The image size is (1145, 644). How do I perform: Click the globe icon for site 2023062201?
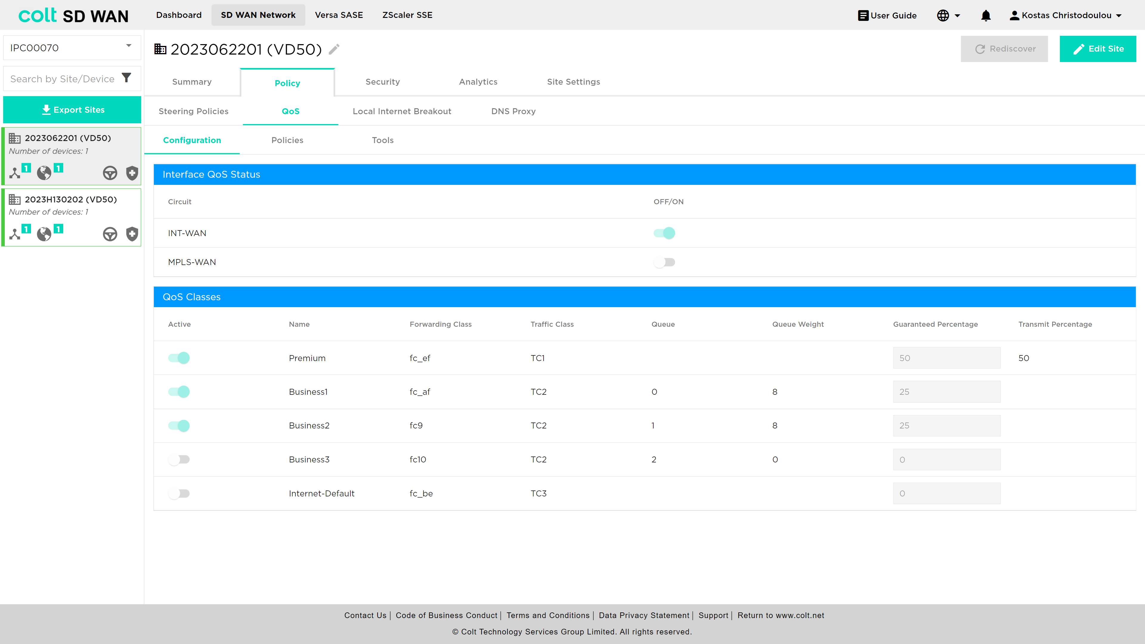[44, 172]
